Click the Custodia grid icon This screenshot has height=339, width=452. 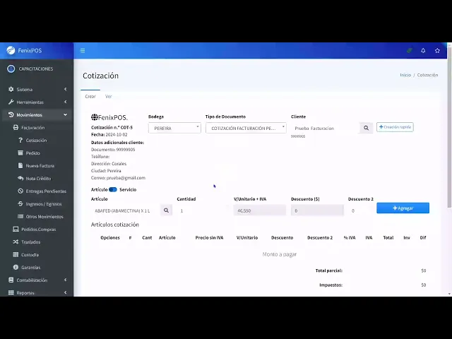(x=16, y=254)
